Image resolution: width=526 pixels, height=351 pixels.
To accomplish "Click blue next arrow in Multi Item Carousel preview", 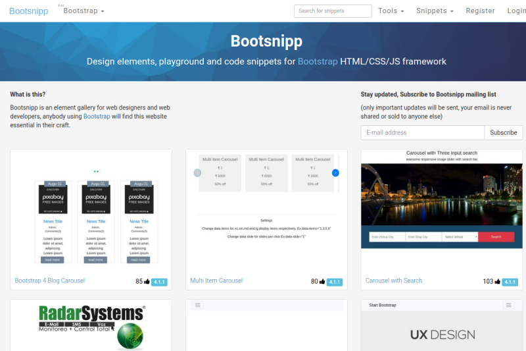I will [335, 173].
